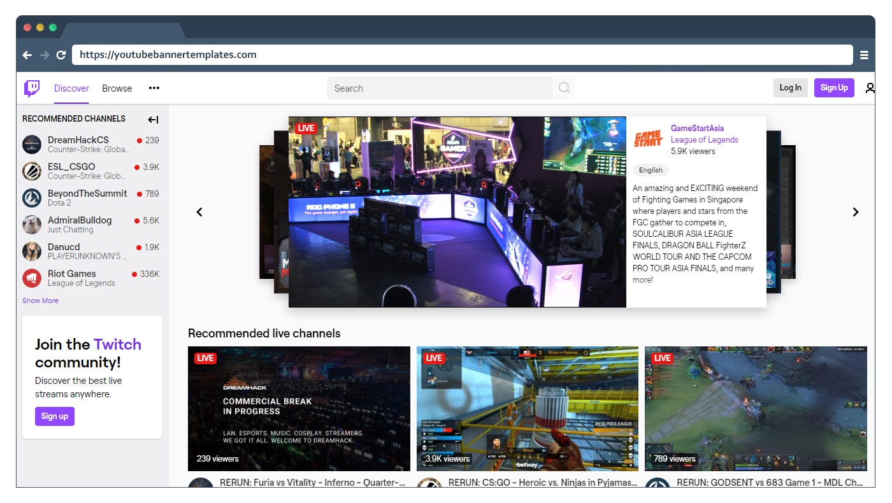The width and height of the screenshot is (892, 503).
Task: Click the ESL_CSGO channel avatar
Action: [32, 171]
